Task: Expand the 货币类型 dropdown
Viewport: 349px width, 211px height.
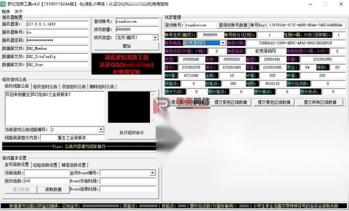Action: [155, 38]
